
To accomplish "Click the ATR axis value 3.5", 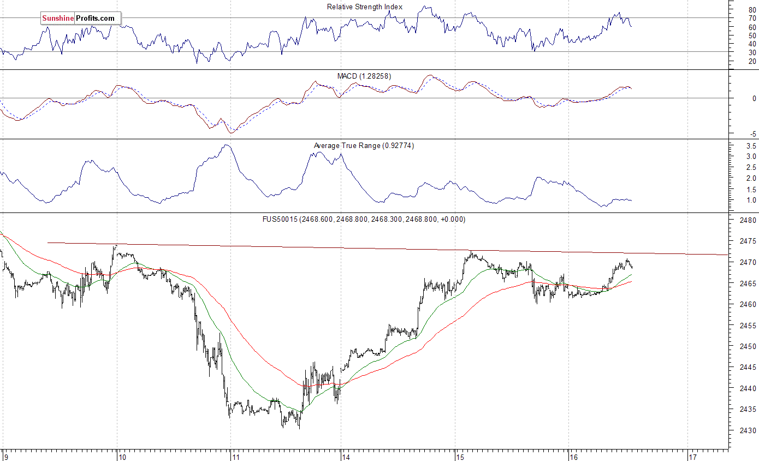I will [751, 146].
